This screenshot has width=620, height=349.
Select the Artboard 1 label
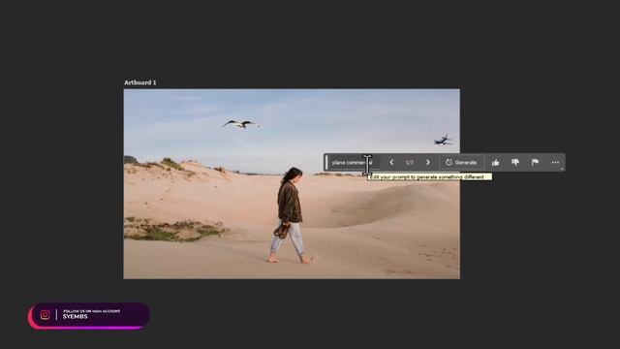pos(140,82)
